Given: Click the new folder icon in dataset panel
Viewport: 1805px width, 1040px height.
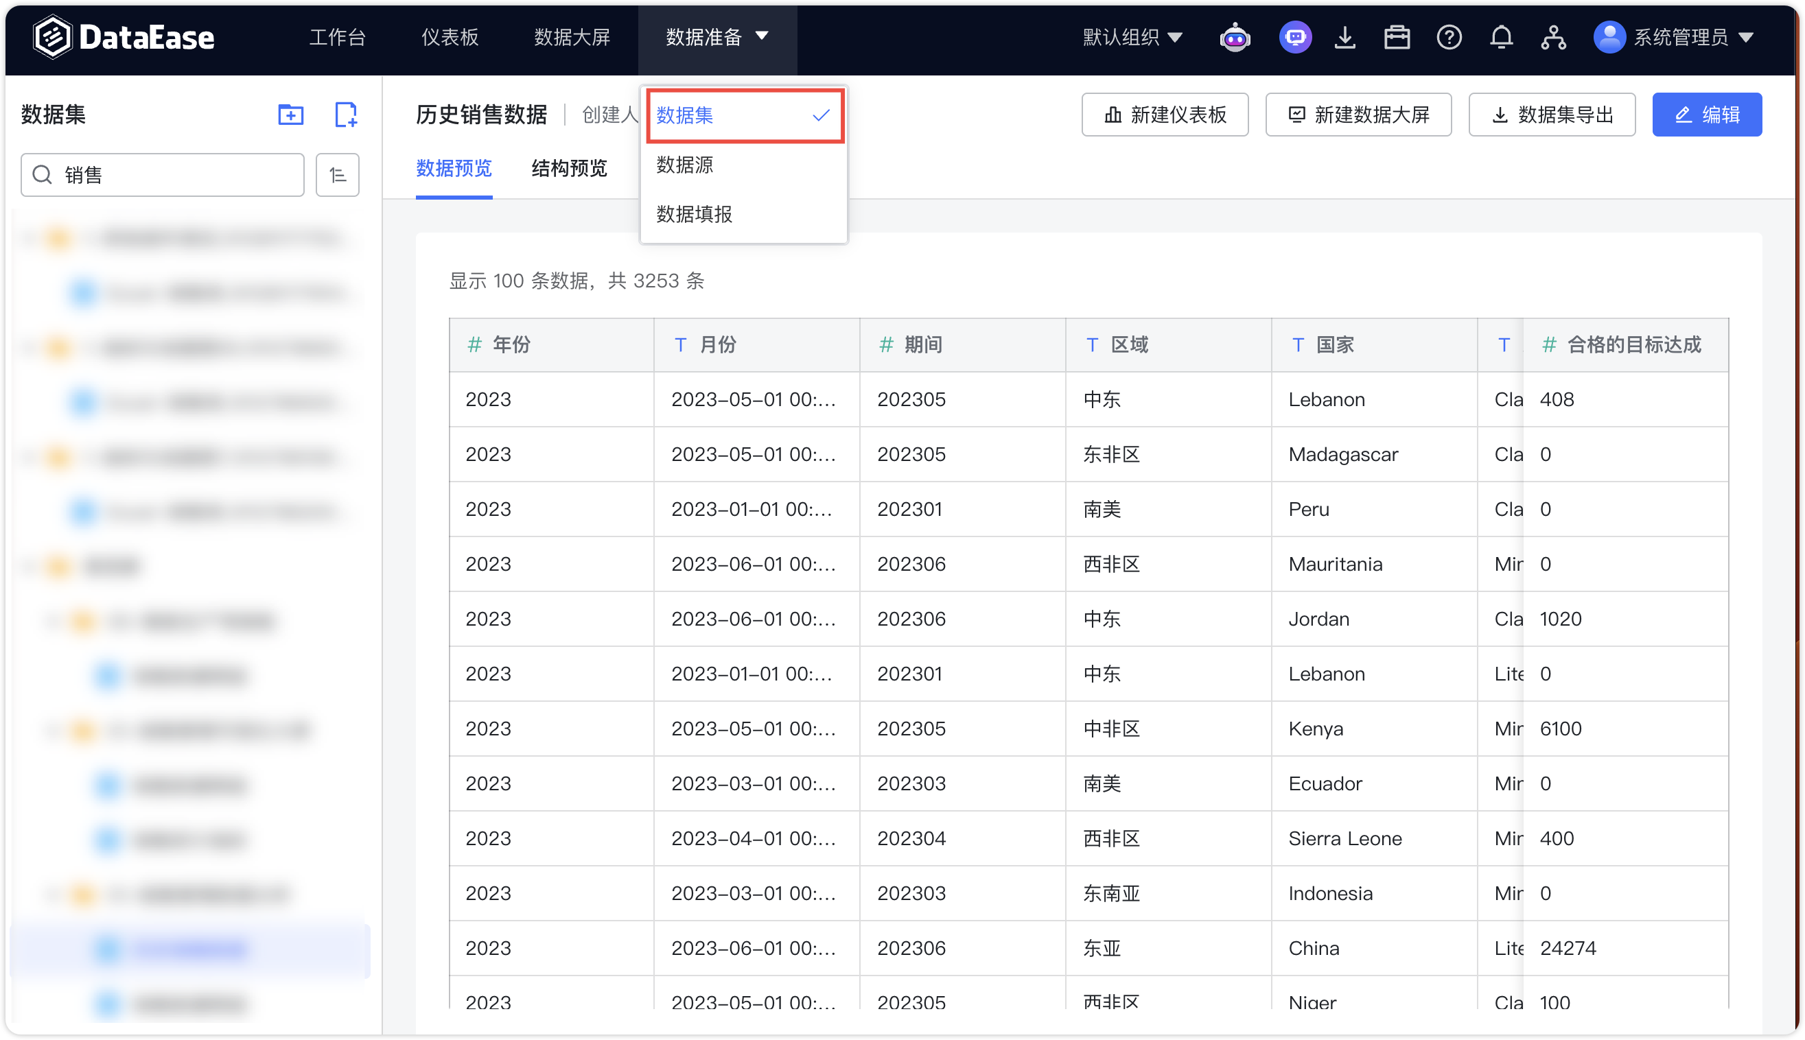Looking at the screenshot, I should (x=290, y=115).
